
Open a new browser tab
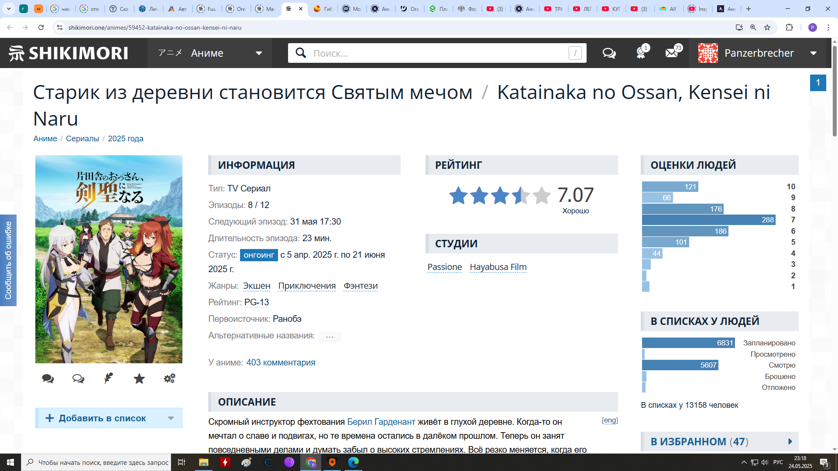coord(749,9)
